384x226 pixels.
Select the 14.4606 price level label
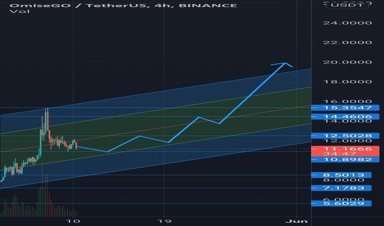point(345,117)
